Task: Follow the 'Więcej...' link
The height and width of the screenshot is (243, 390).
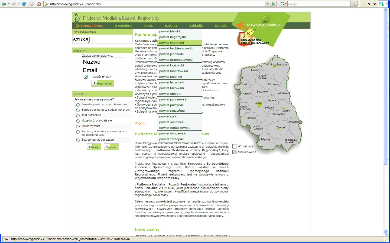Action: click(141, 123)
